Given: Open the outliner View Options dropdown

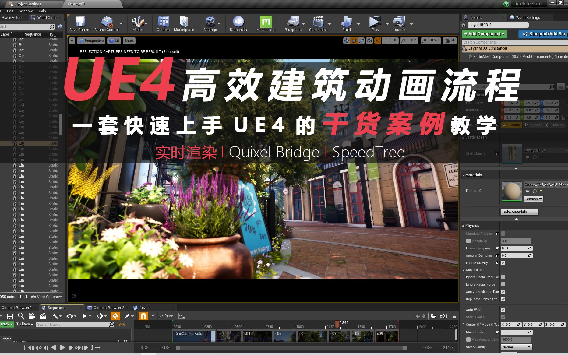Looking at the screenshot, I should [47, 297].
